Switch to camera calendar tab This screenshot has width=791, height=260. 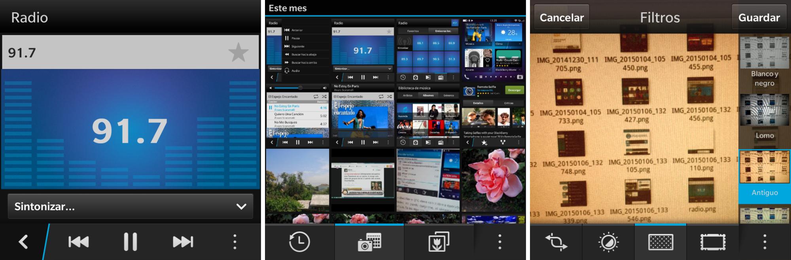click(369, 242)
